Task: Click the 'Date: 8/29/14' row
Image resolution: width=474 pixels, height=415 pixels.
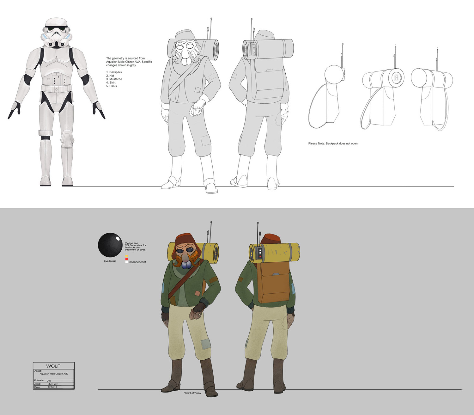Action: pos(54,387)
